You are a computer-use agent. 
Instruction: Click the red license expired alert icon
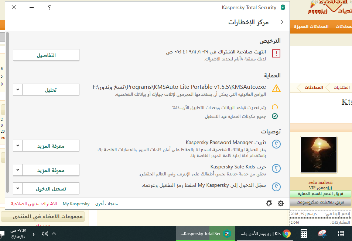276,53
